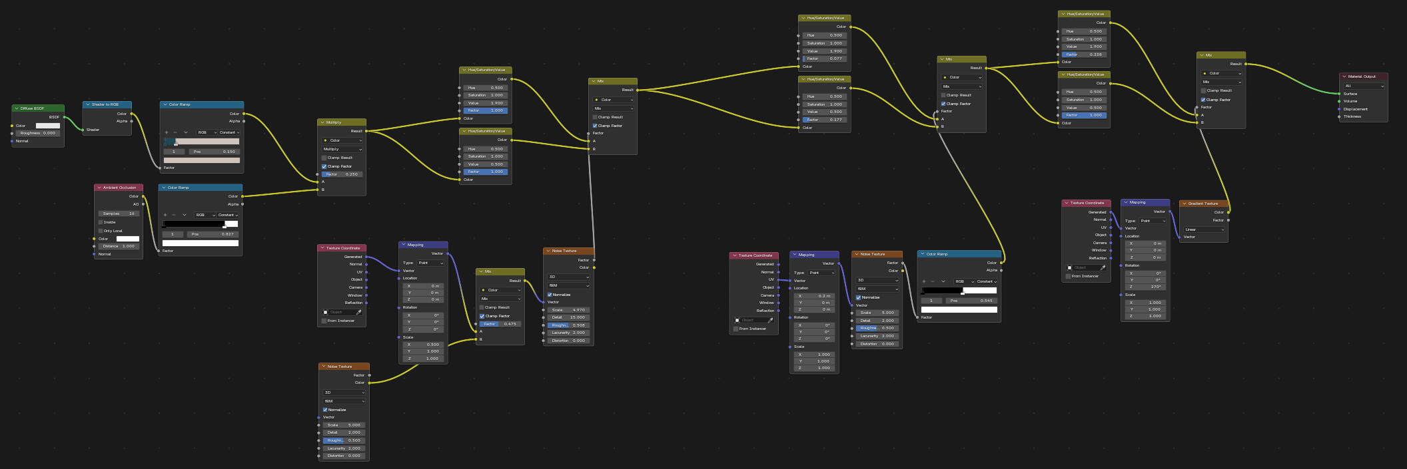Collapse the Shader to RGB node

pyautogui.click(x=88, y=104)
